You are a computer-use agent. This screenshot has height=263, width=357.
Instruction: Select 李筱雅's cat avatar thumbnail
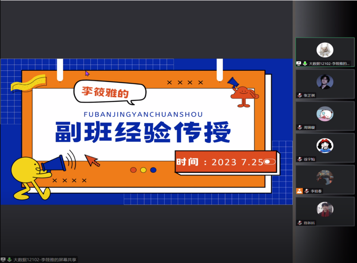325,50
